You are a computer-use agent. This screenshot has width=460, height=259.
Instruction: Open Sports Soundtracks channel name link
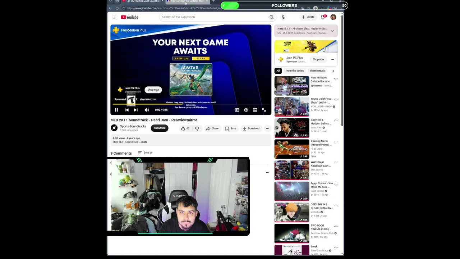click(133, 126)
